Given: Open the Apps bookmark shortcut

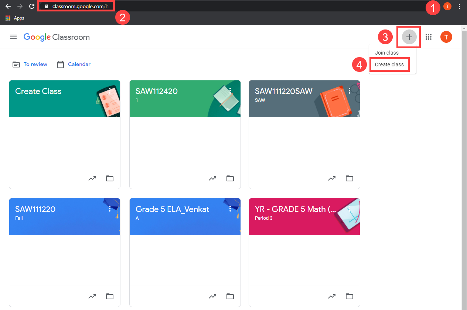Looking at the screenshot, I should (x=15, y=18).
